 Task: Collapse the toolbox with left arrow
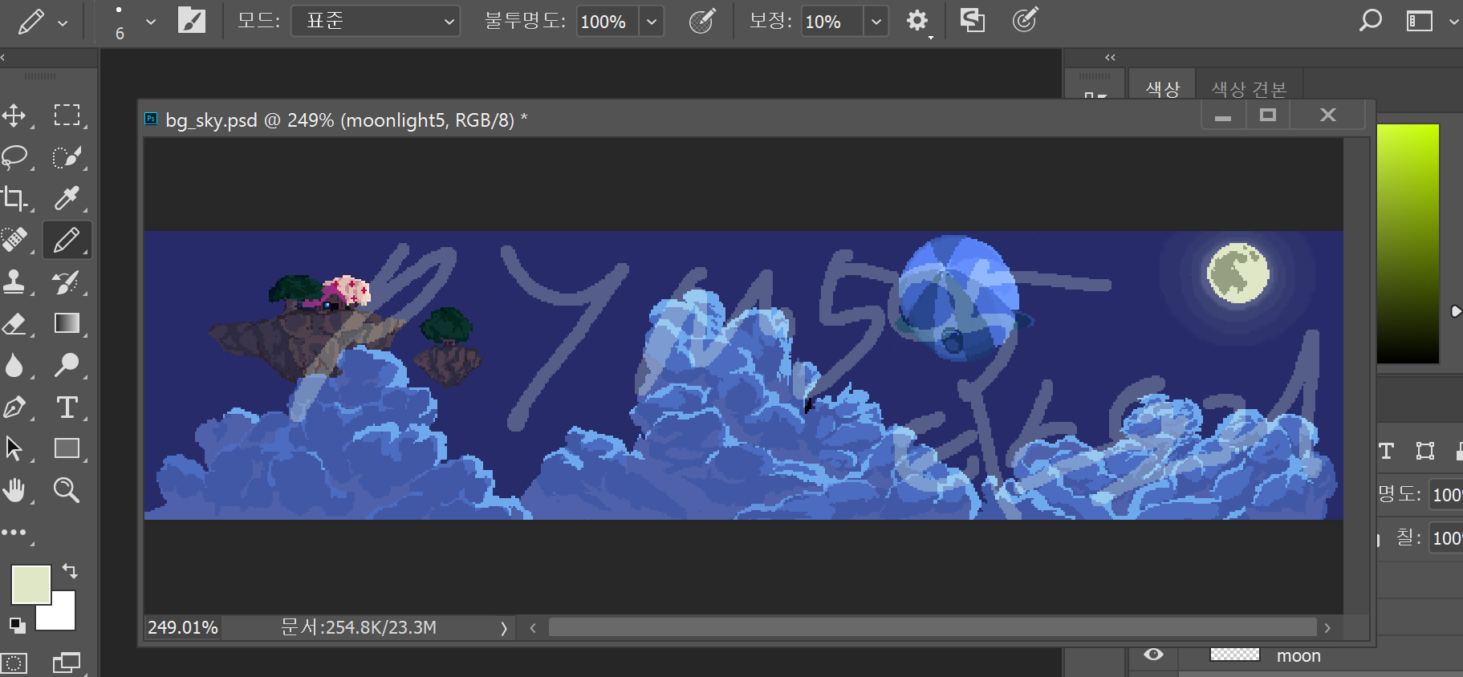[x=3, y=58]
